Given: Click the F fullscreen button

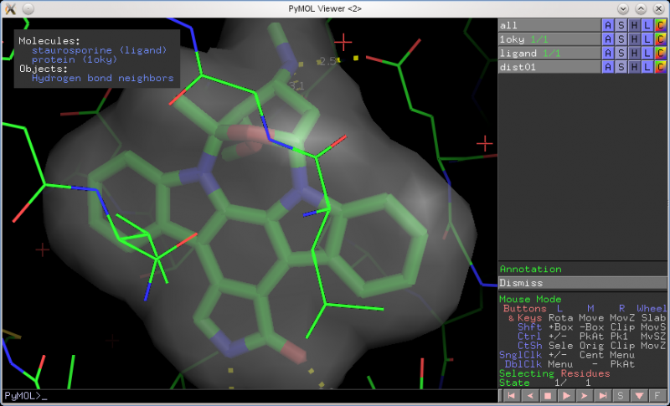Looking at the screenshot, I should coord(657,394).
